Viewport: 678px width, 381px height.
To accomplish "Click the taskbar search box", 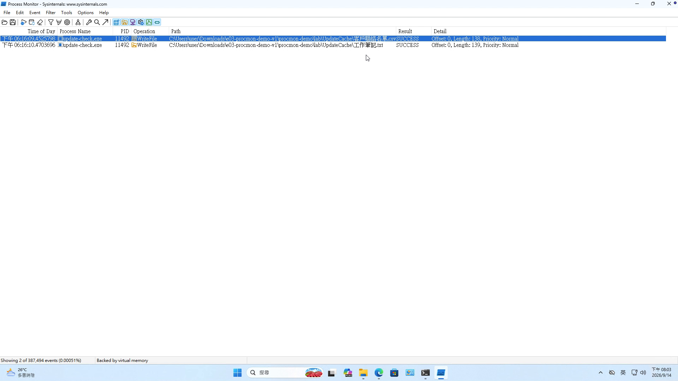I will point(285,373).
